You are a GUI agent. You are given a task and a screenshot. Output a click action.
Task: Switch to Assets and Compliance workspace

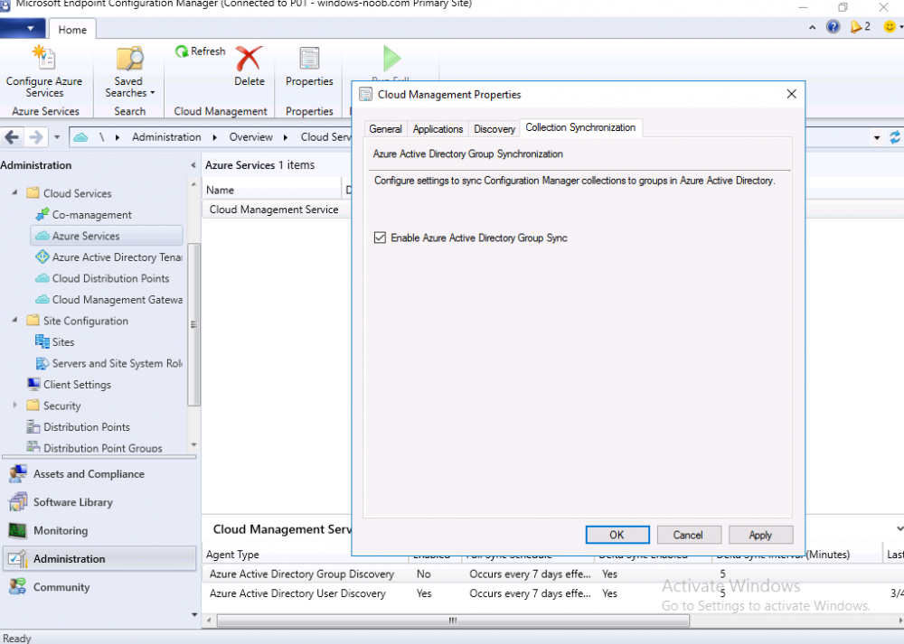99,473
